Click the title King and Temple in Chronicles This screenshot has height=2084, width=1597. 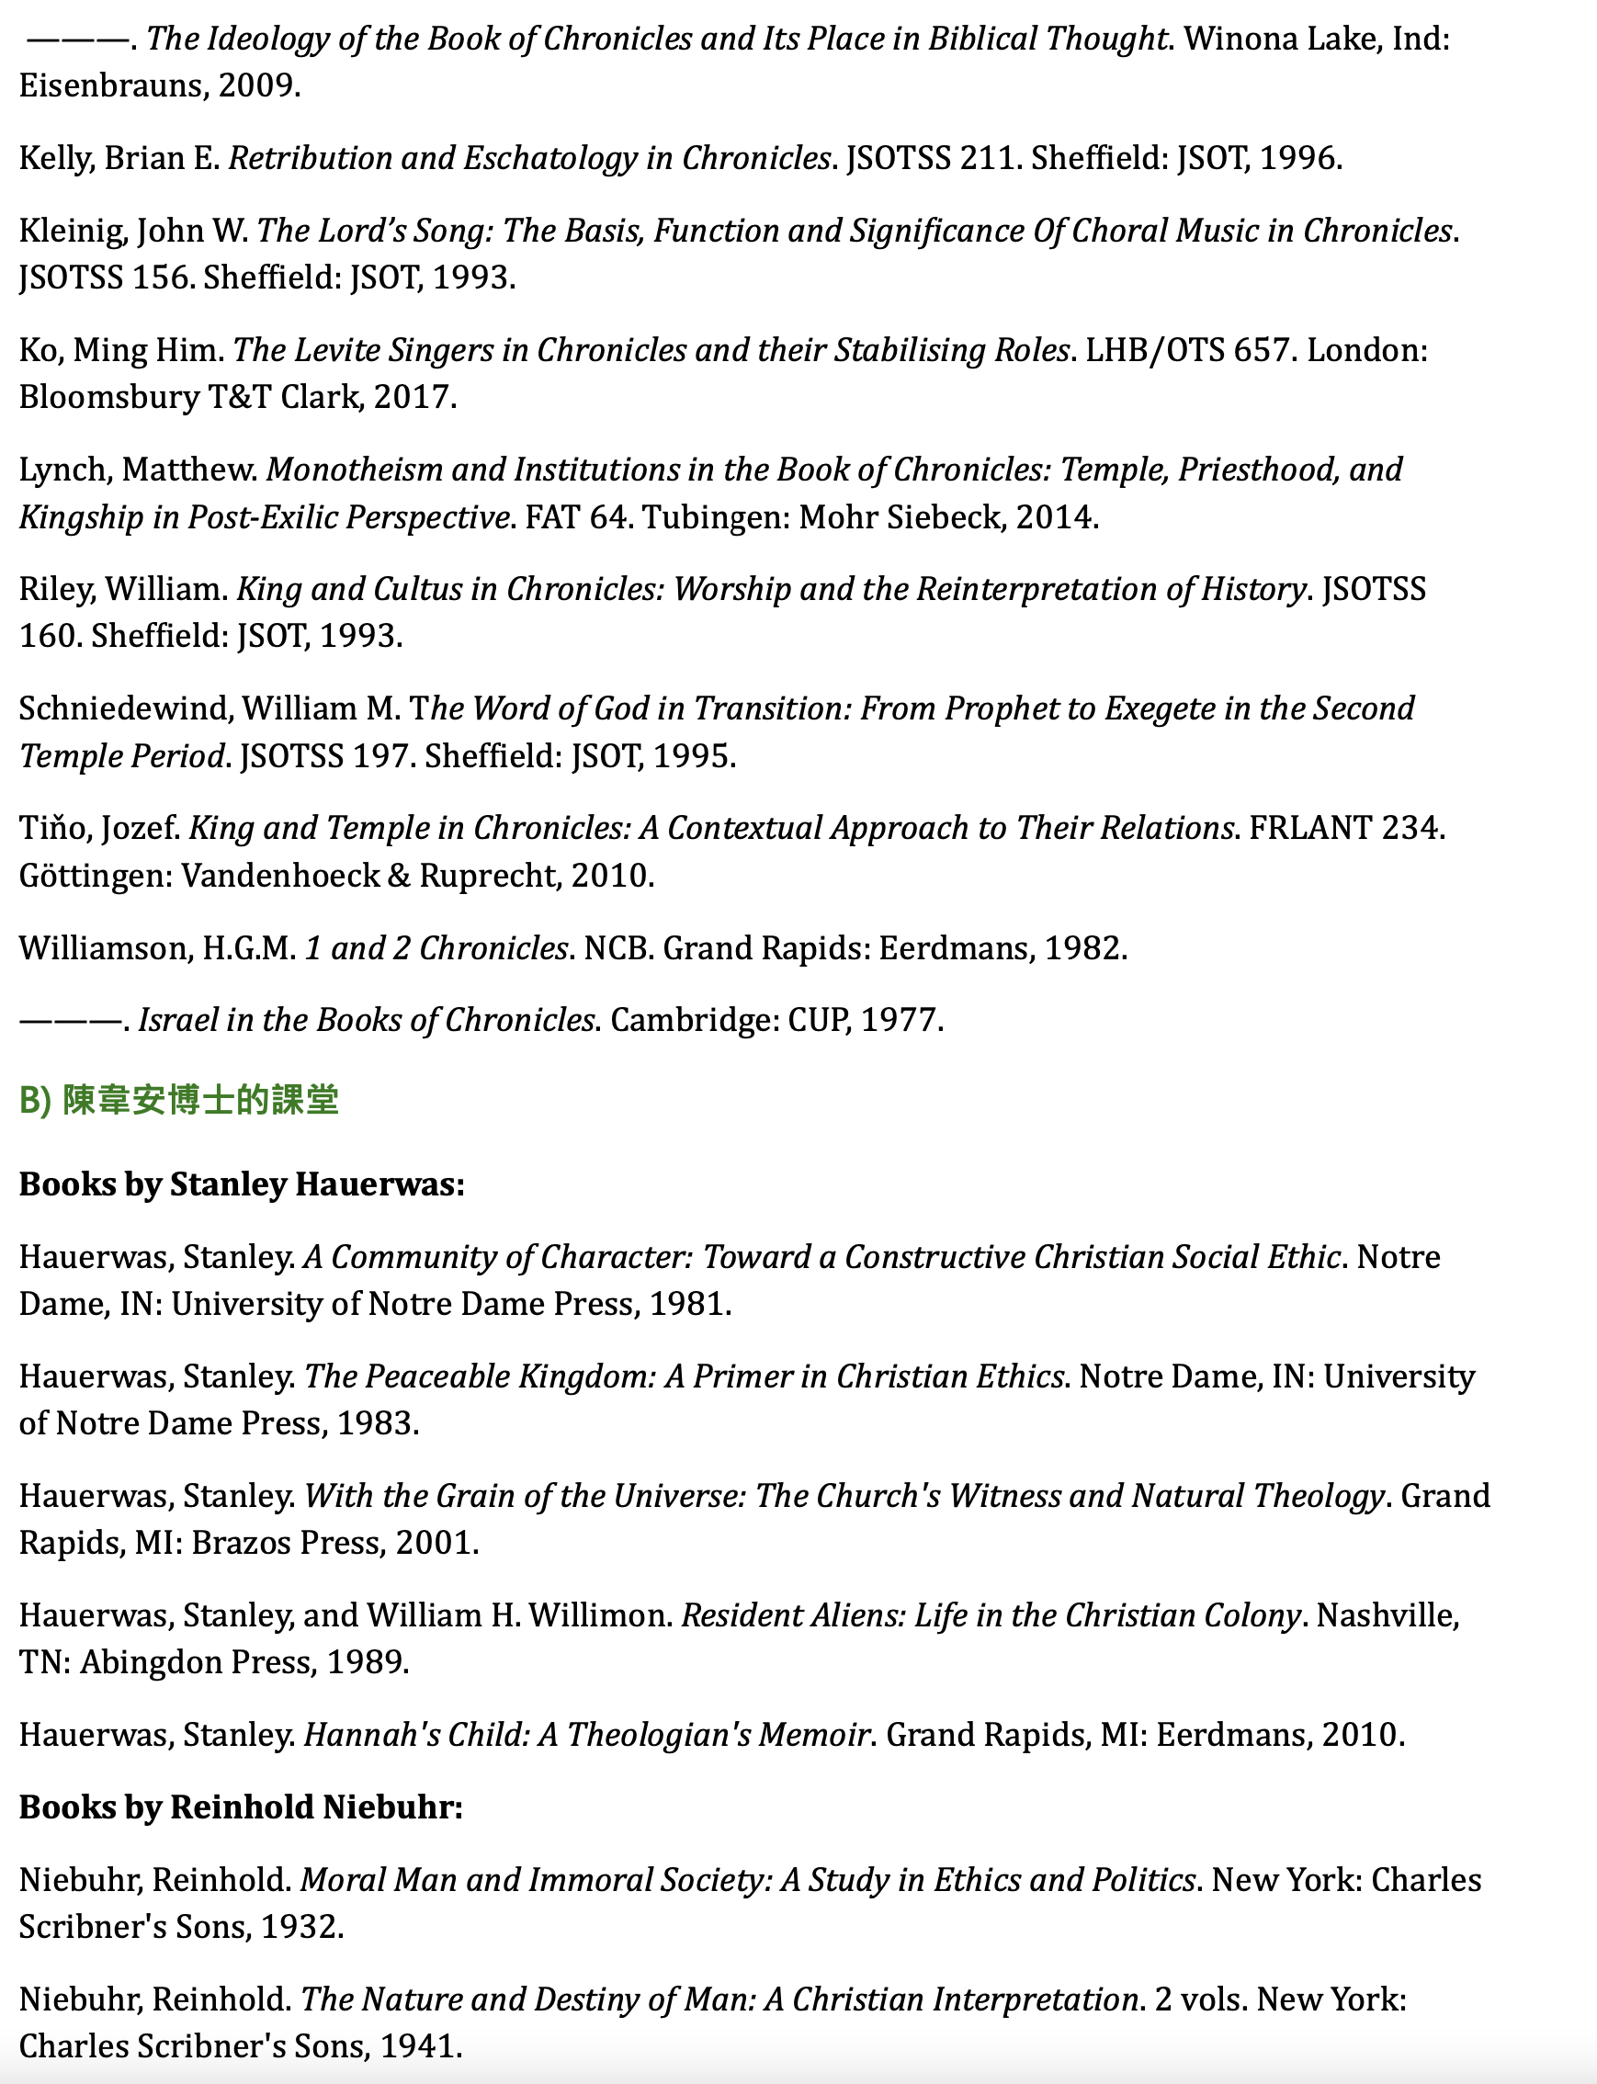712,828
